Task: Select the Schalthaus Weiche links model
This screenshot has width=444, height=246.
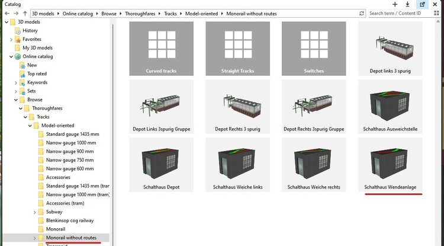Action: (237, 165)
